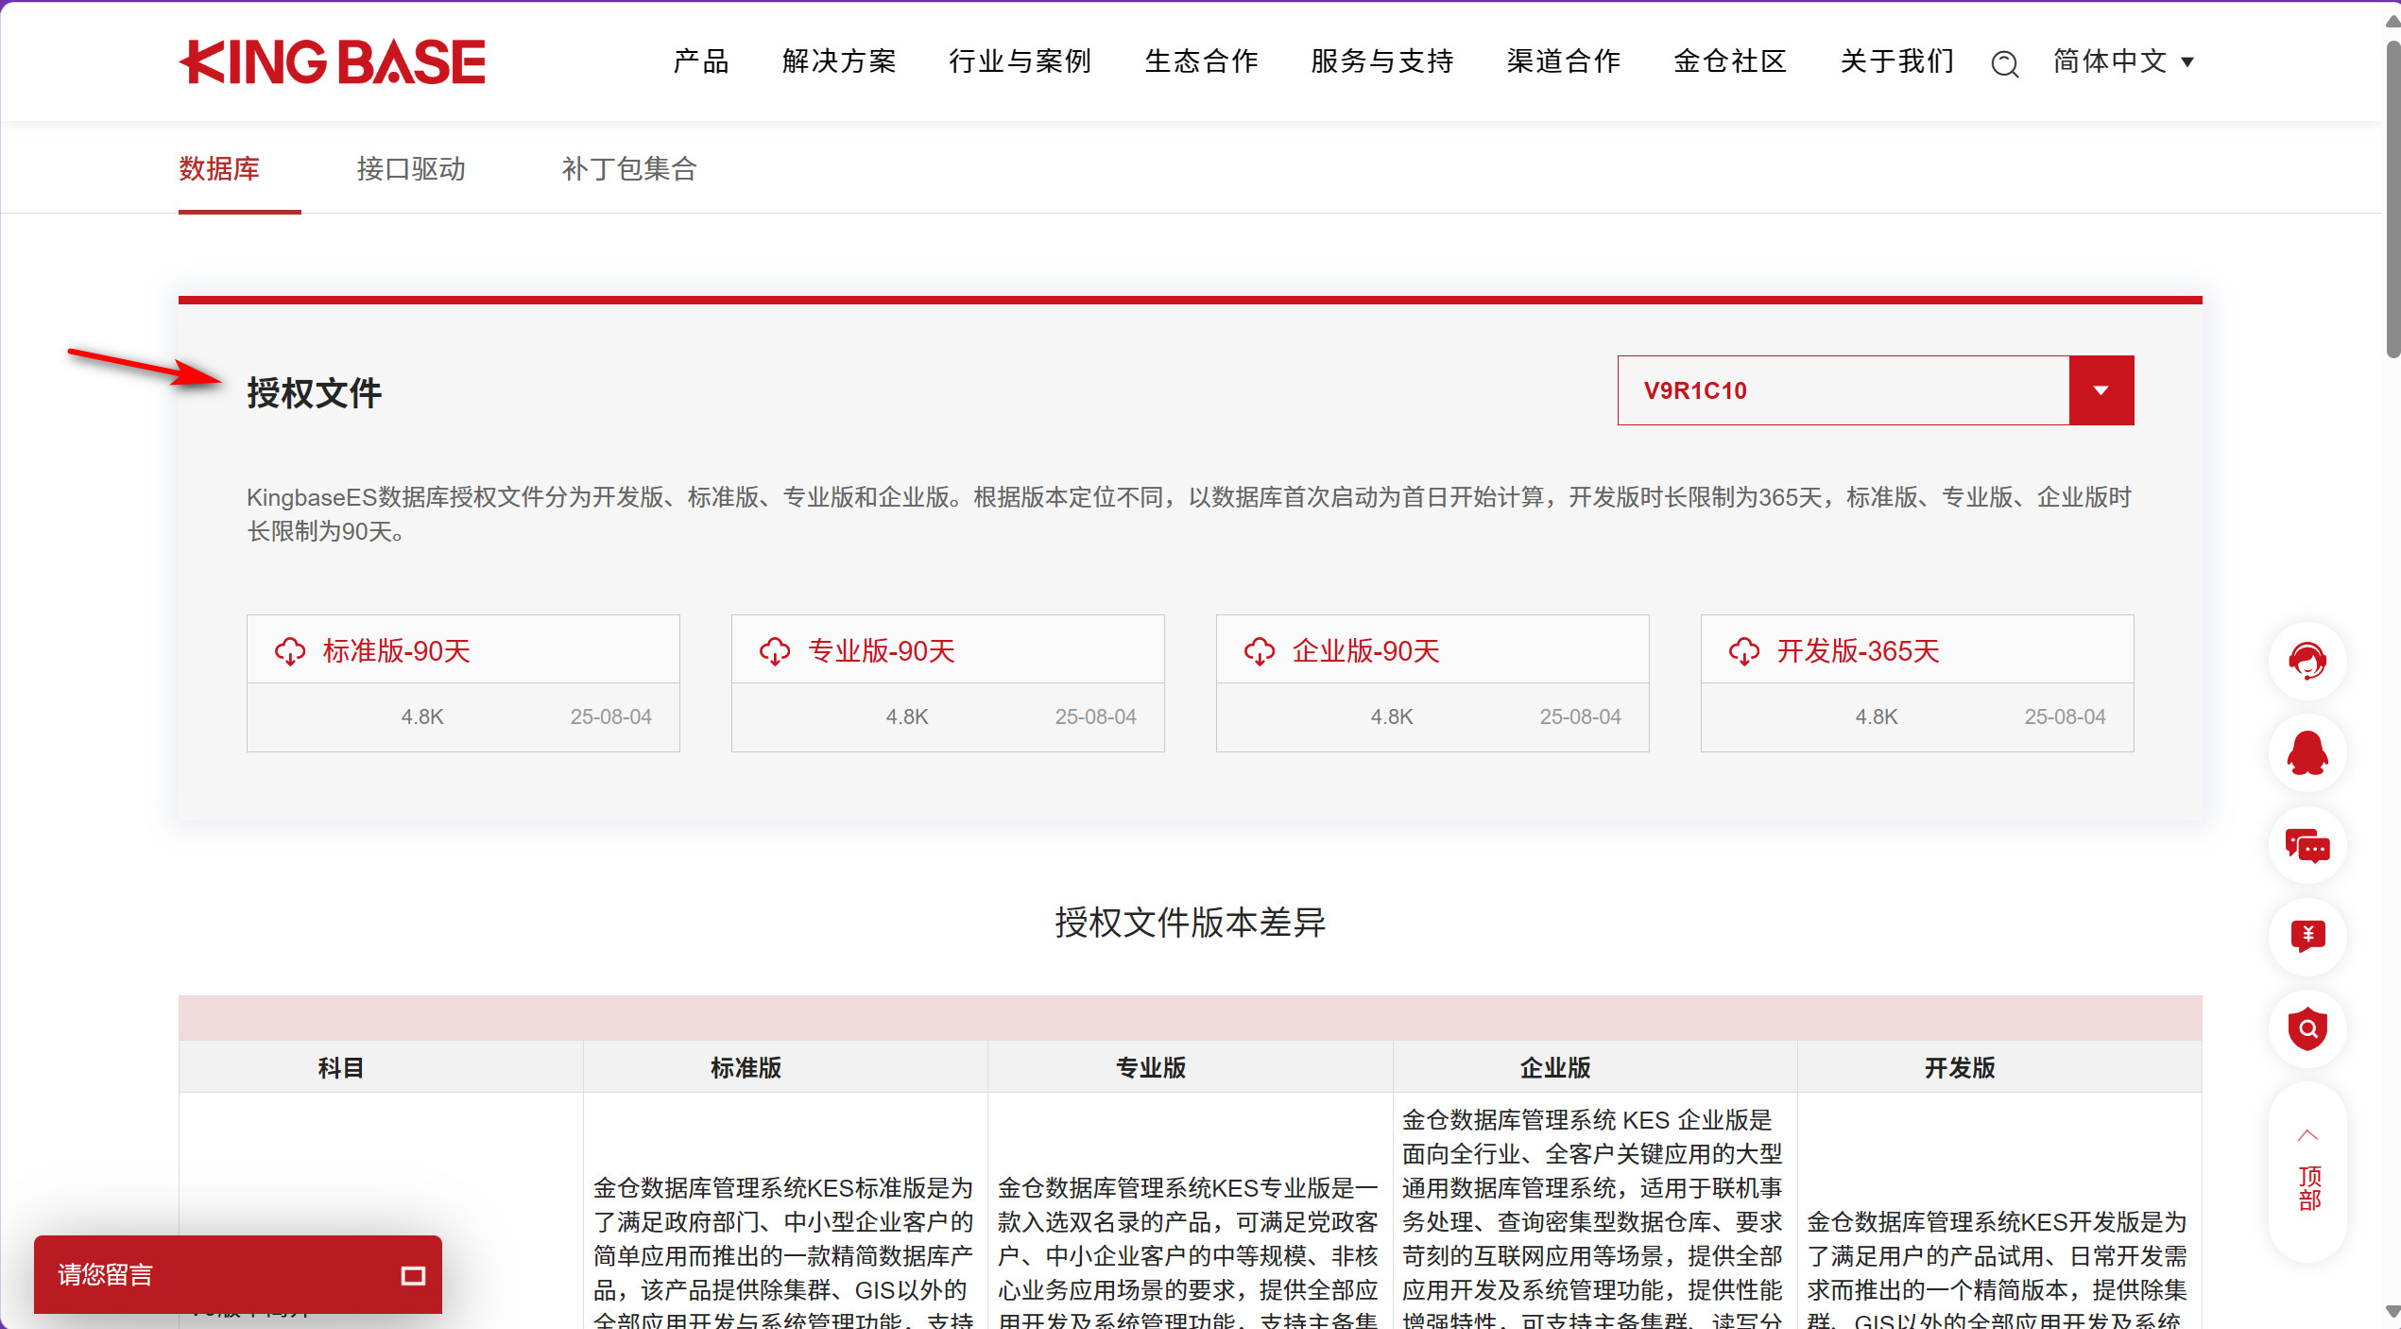Click the 标准版-90天 download cloud icon

290,651
